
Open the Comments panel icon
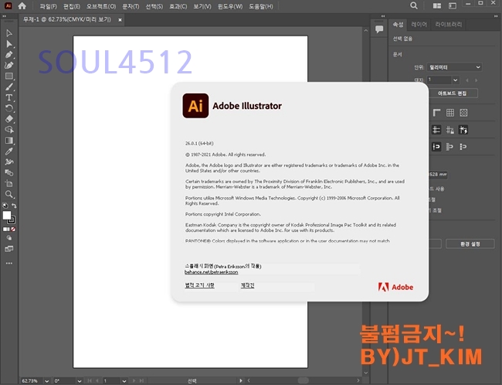click(x=379, y=29)
